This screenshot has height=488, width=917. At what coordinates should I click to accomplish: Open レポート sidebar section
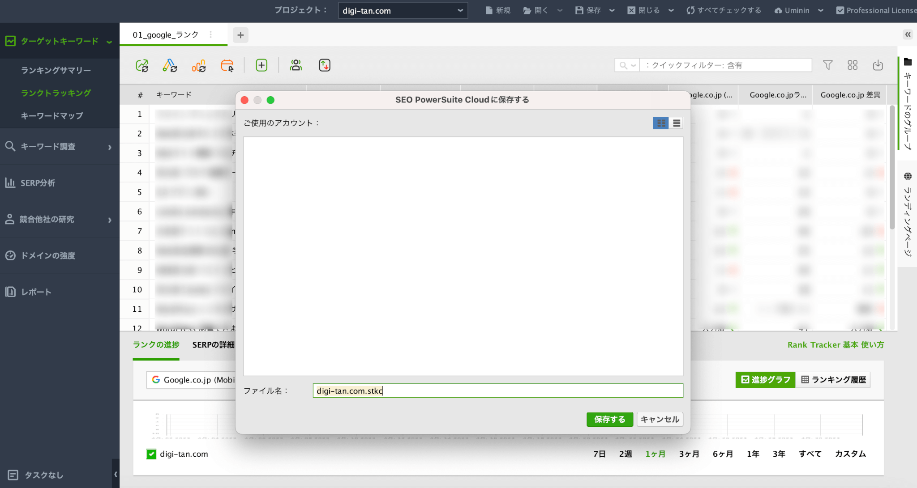tap(60, 292)
